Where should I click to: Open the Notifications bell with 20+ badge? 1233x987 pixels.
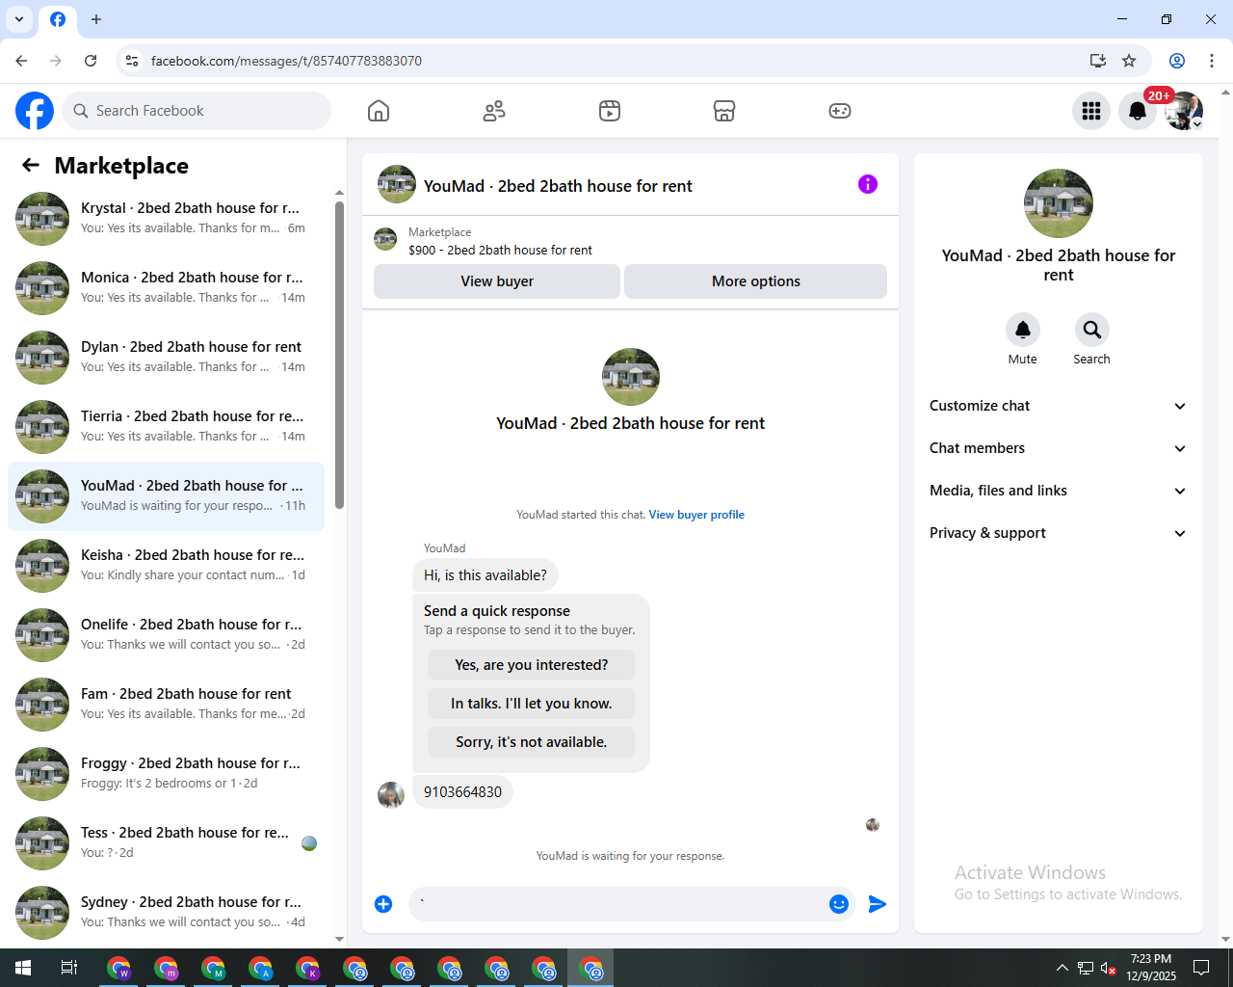click(x=1138, y=111)
